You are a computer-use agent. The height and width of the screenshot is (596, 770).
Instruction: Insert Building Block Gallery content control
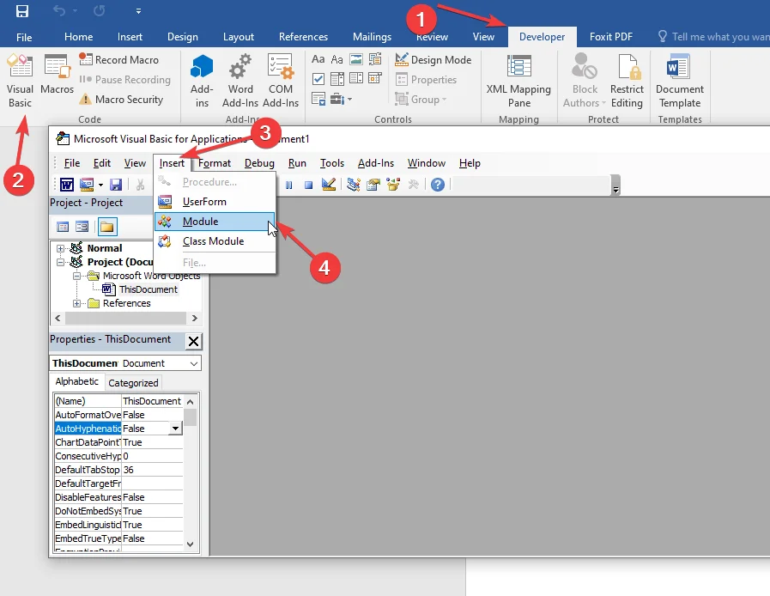click(375, 59)
